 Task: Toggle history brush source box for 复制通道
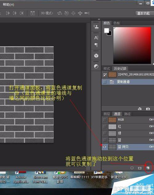pyautogui.click(x=105, y=82)
